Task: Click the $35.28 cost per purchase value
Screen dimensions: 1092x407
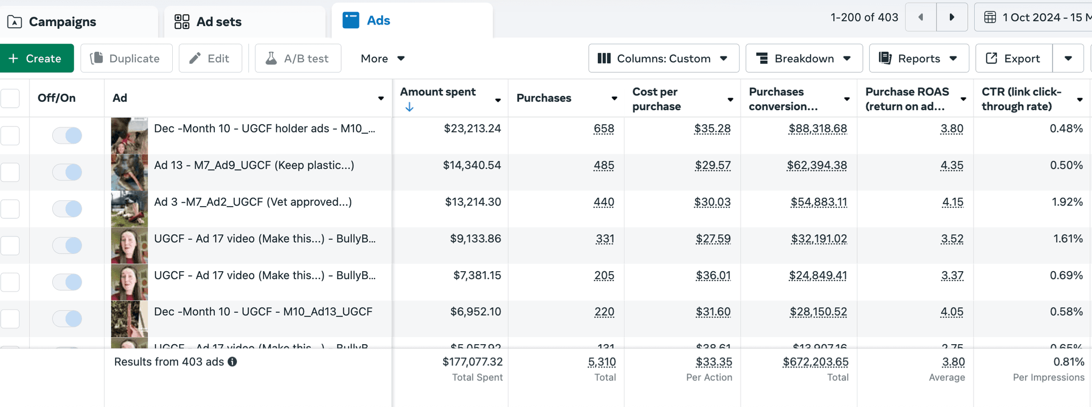Action: pyautogui.click(x=712, y=129)
